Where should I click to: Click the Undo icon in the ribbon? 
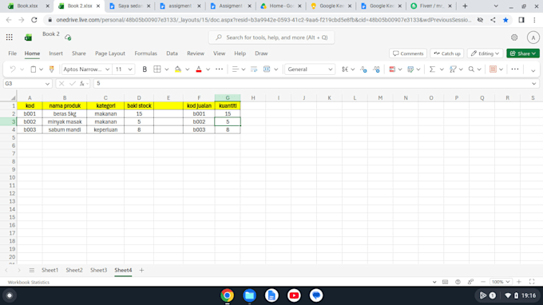pyautogui.click(x=13, y=69)
